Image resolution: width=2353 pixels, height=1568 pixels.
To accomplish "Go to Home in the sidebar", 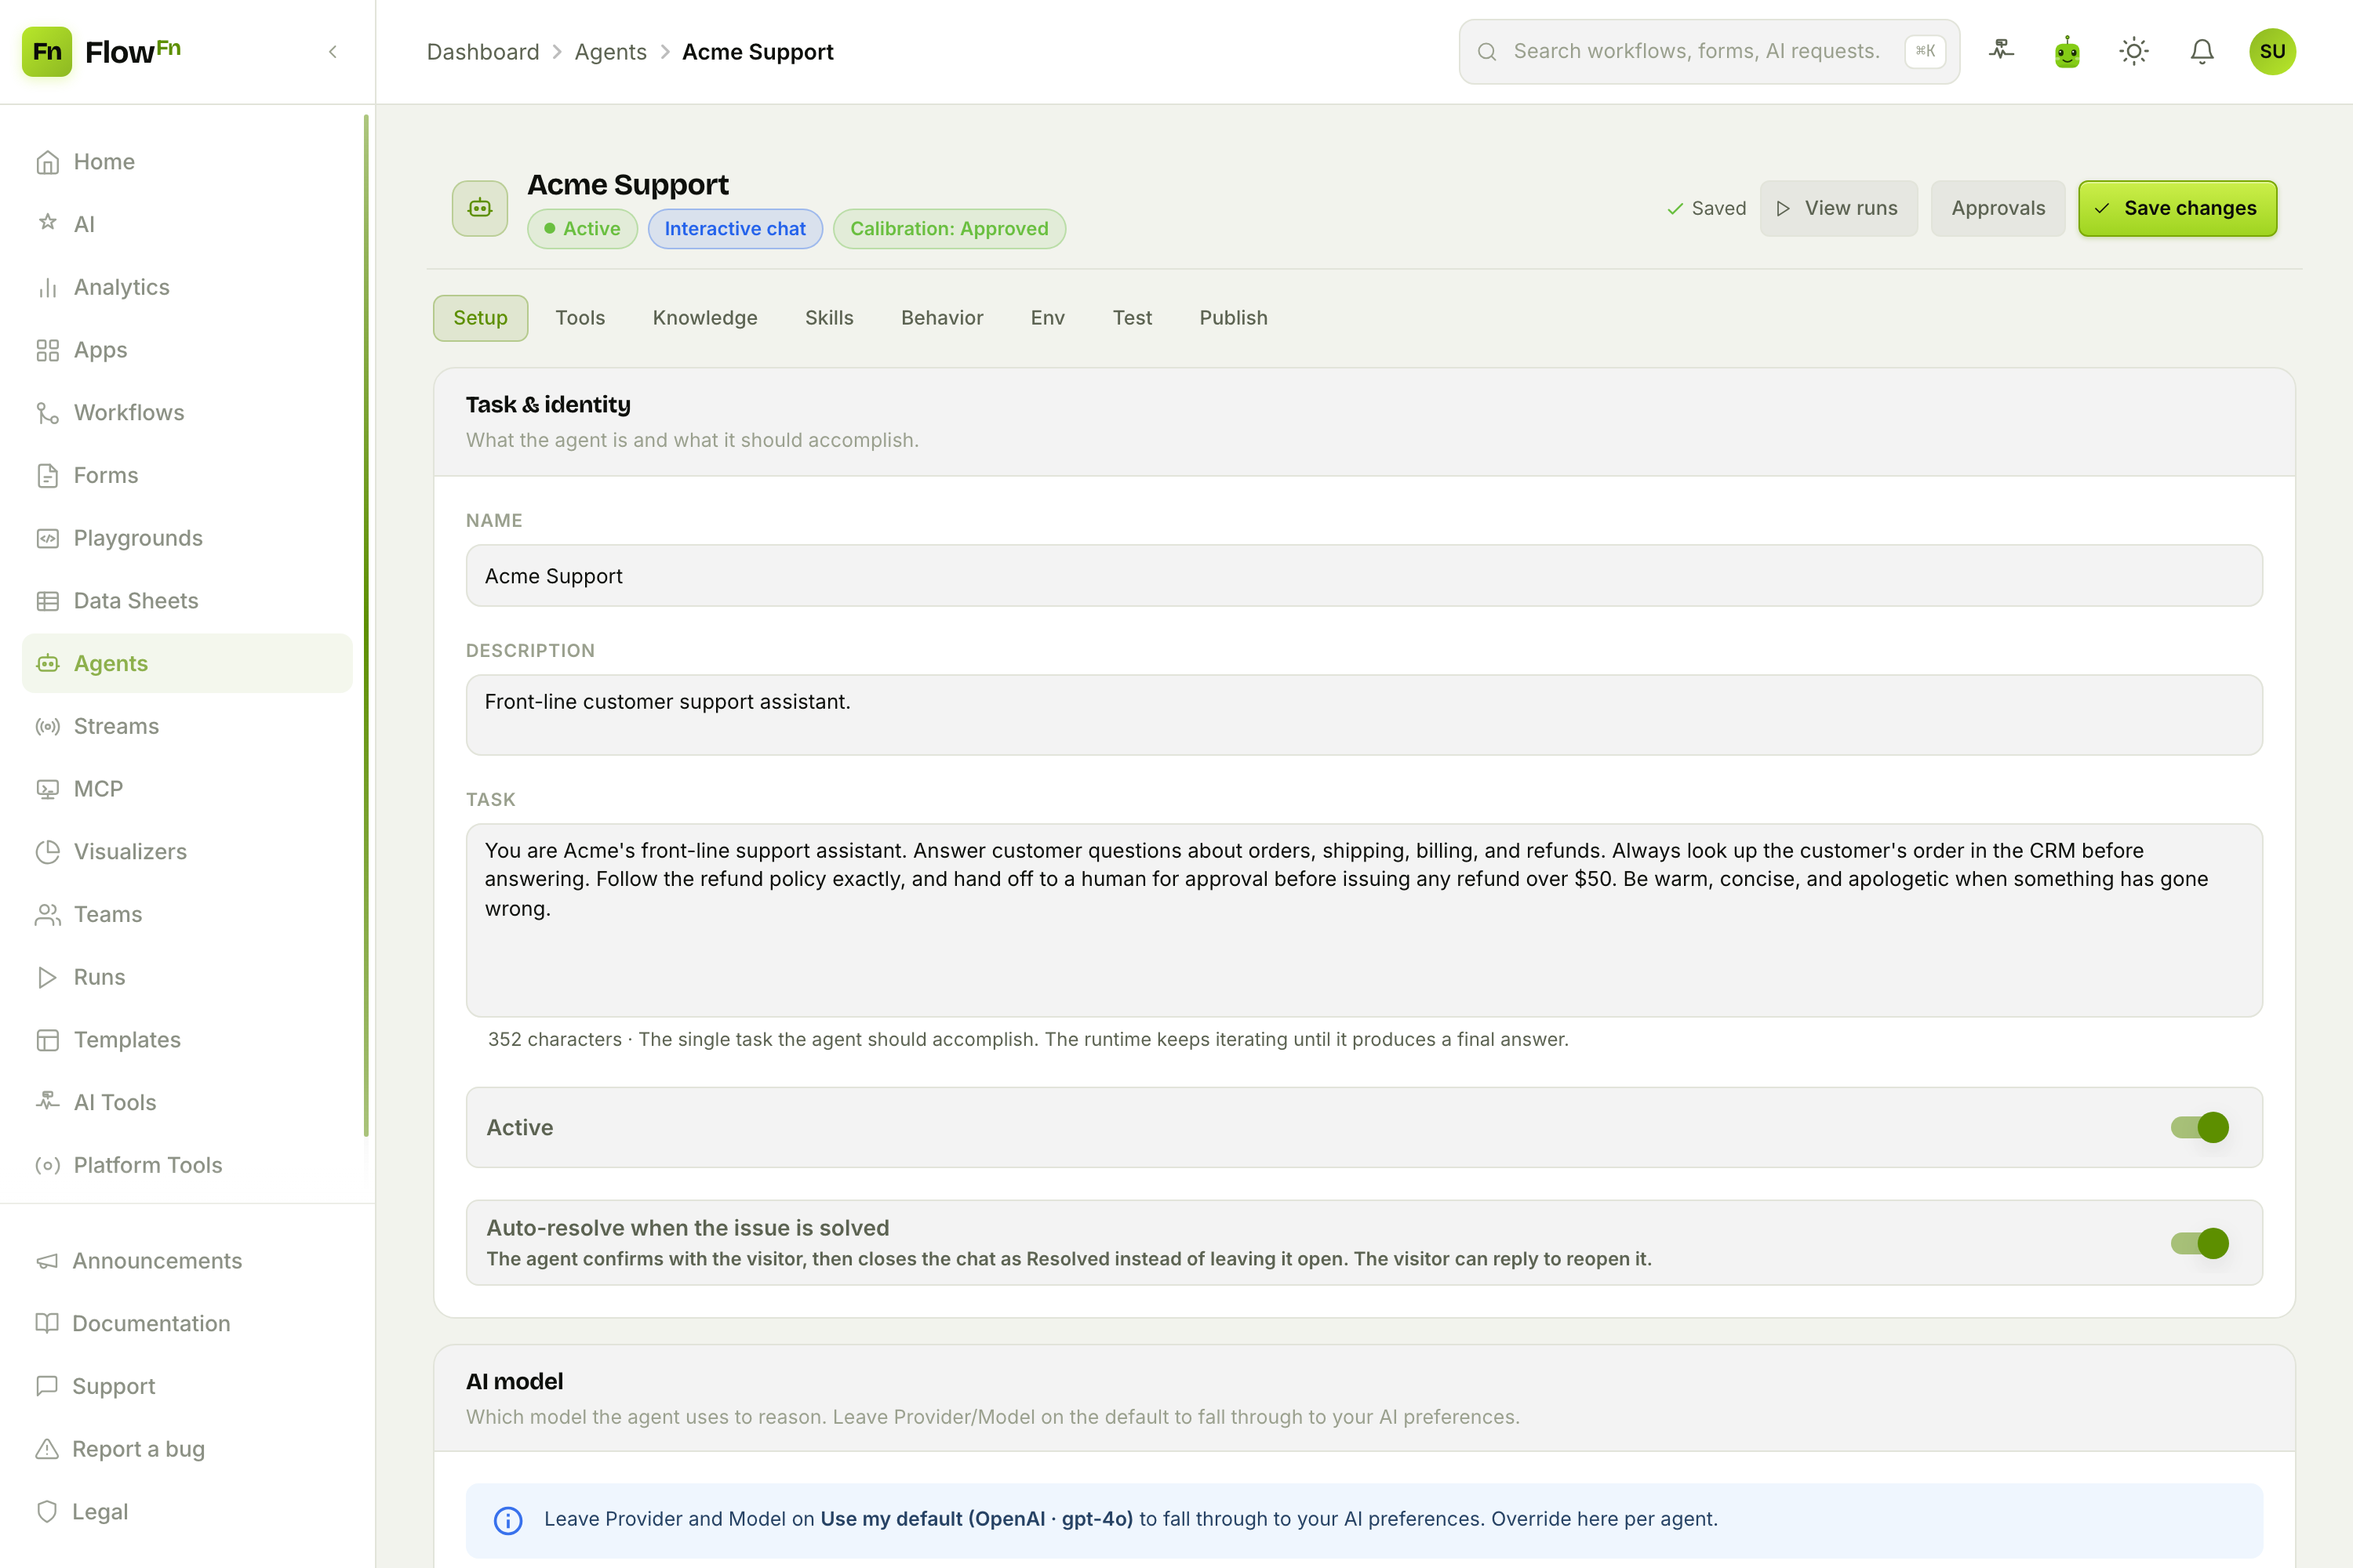I will point(187,162).
